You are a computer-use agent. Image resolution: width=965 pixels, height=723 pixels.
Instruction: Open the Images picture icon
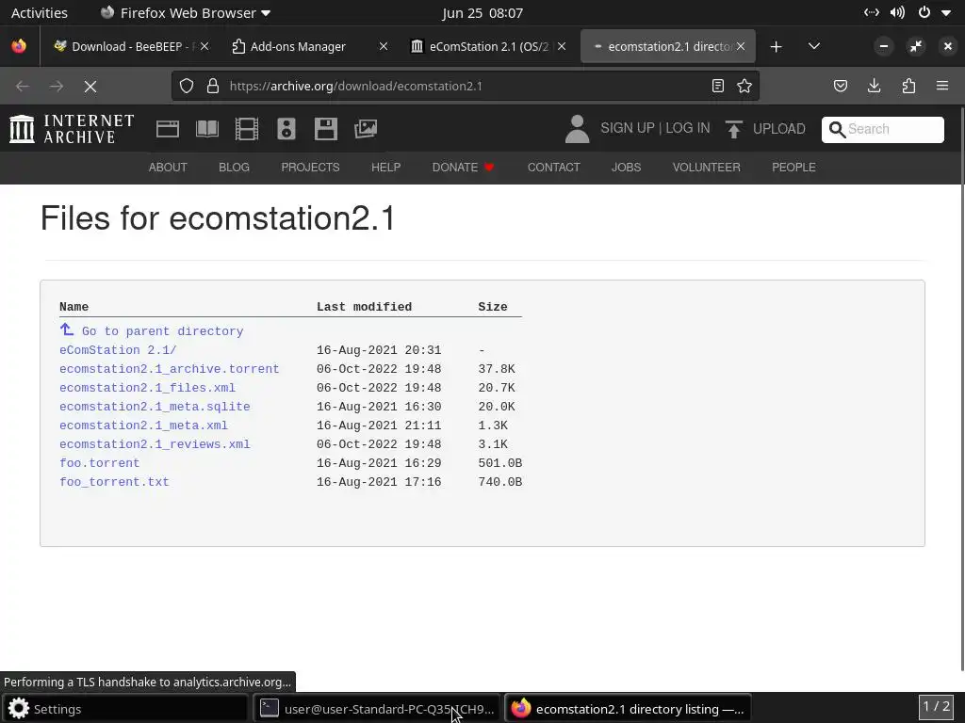(365, 128)
